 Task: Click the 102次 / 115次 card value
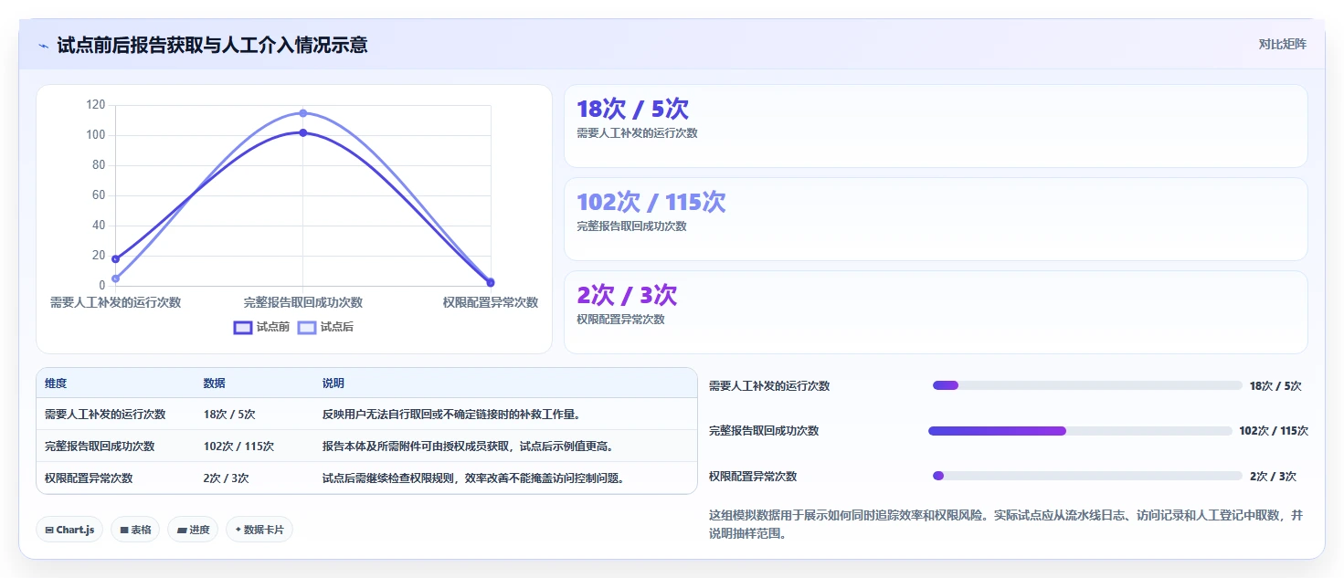651,202
